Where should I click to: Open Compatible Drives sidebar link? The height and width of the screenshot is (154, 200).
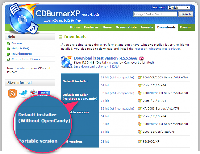(x=26, y=59)
